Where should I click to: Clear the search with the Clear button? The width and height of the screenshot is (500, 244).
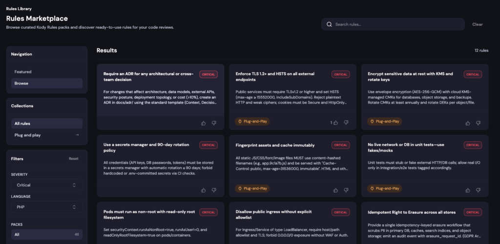tap(478, 24)
